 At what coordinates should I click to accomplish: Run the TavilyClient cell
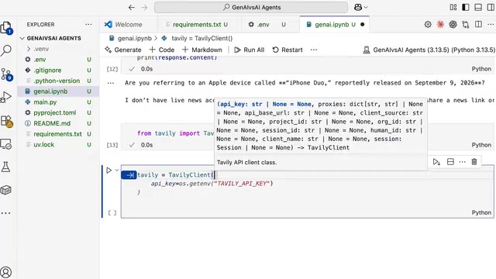108,170
